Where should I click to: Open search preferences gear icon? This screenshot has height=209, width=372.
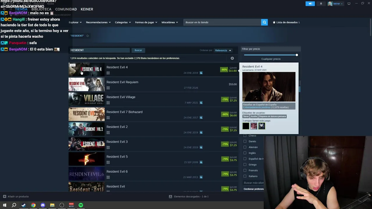232,58
